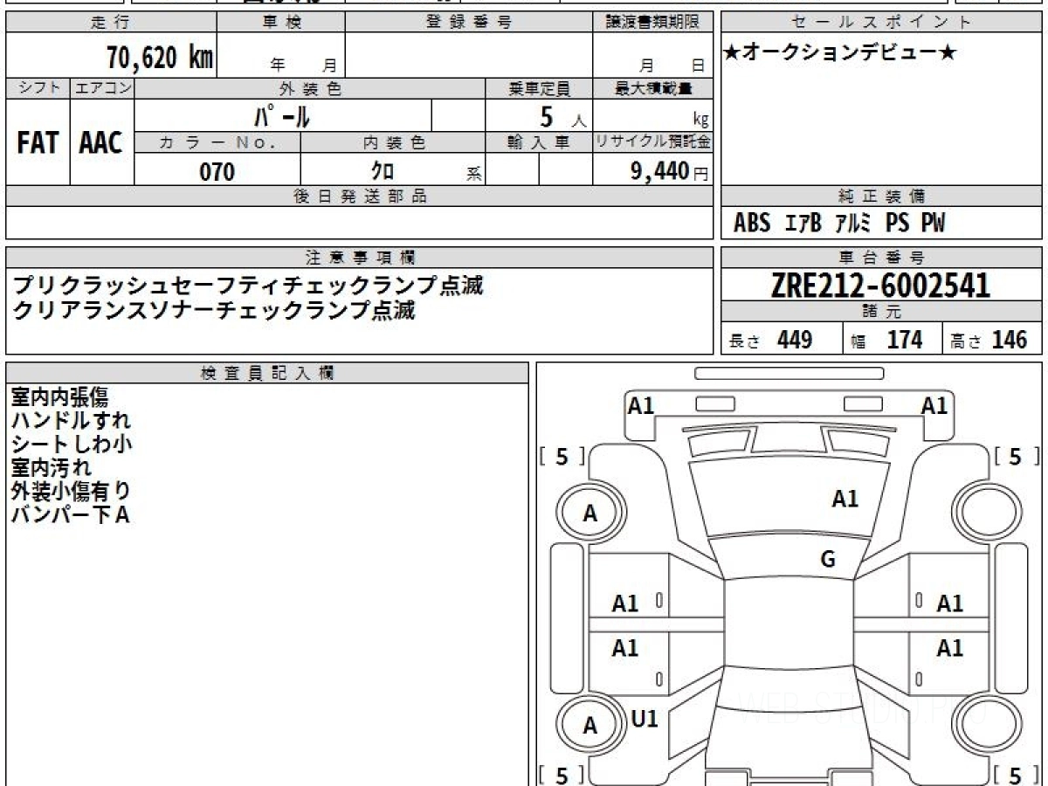Click the シフト header cell
1048x786 pixels.
(38, 88)
